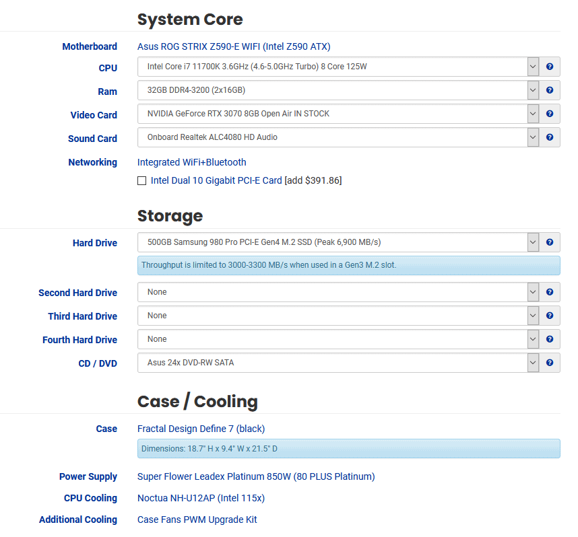578x537 pixels.
Task: Open help icon for Hard Drive option
Action: point(549,242)
